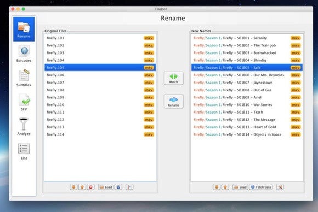318x212 pixels.
Task: Select firefly.108 file row
Action: pos(100,90)
